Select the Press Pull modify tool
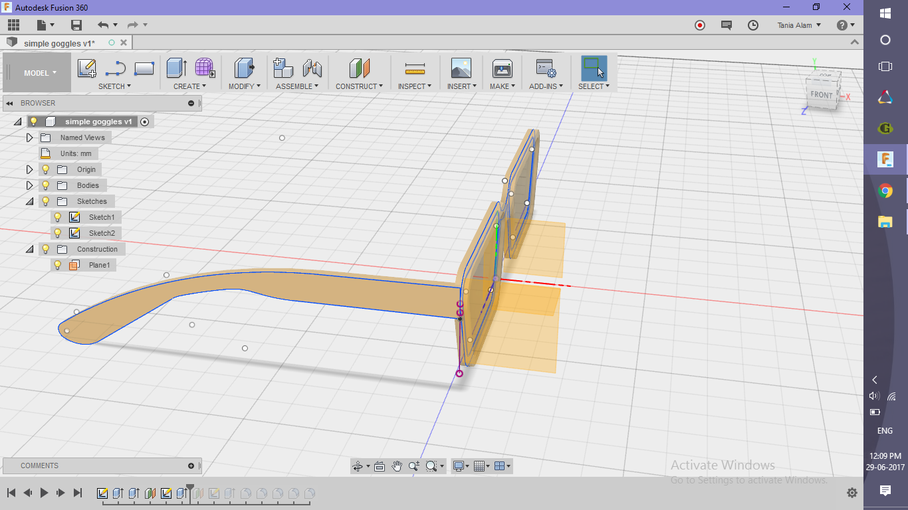This screenshot has width=908, height=510. tap(244, 68)
